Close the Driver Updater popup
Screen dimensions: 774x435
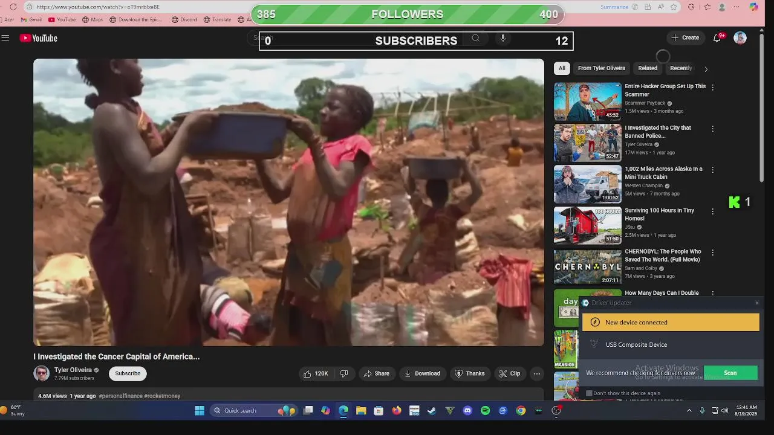click(756, 303)
